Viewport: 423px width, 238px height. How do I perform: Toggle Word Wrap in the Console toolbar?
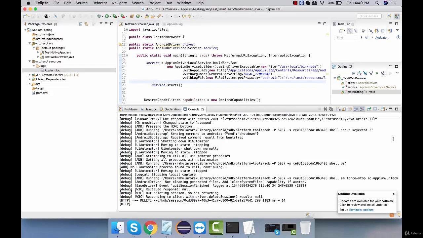350,109
